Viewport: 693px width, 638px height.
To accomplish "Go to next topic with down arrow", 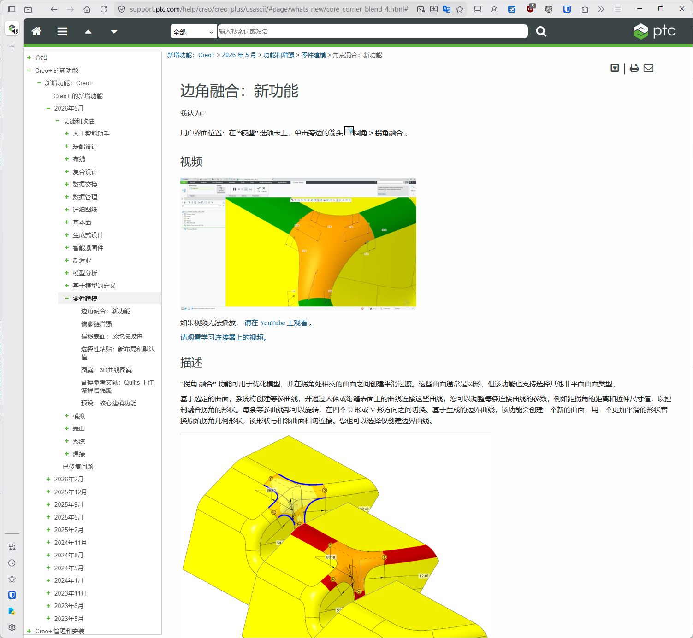I will click(114, 32).
